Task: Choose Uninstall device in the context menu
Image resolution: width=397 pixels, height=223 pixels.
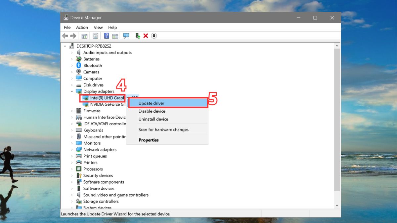Action: [x=167, y=119]
